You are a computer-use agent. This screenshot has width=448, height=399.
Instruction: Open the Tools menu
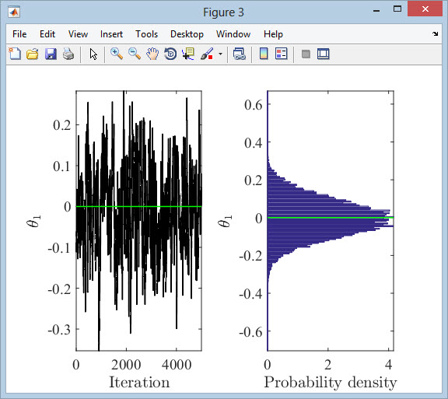146,34
